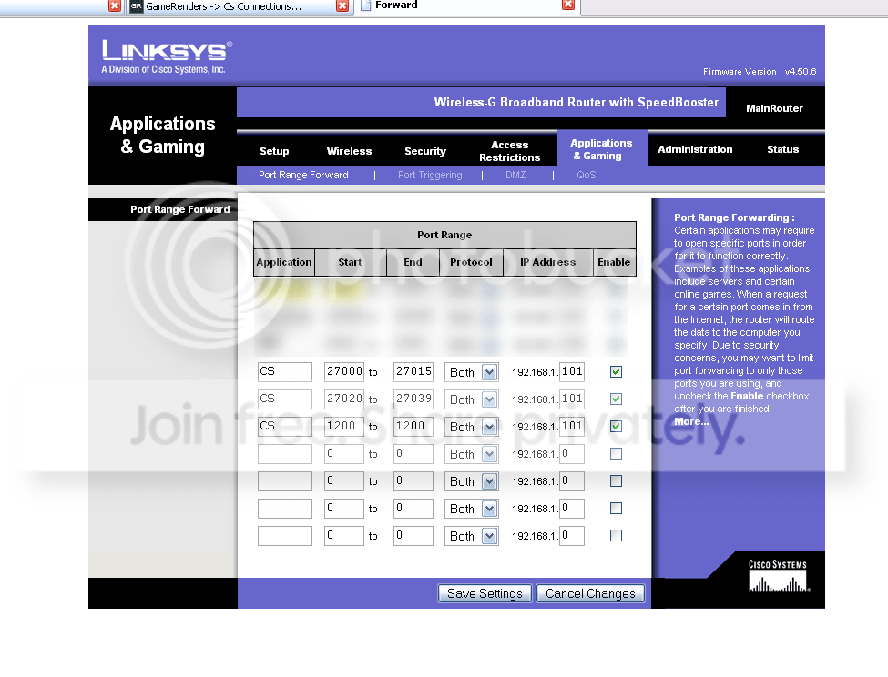
Task: Check Enable in the second empty row
Action: tap(617, 480)
